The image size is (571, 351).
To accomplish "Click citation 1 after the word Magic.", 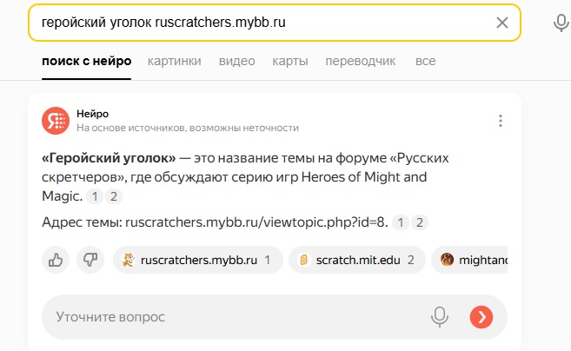I will 95,196.
